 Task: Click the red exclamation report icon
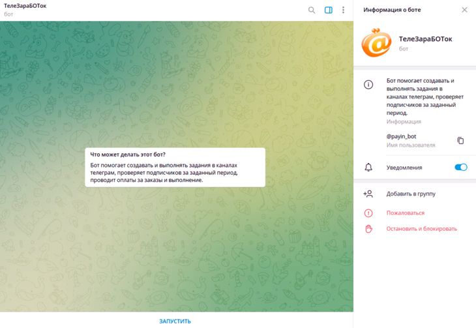(368, 213)
